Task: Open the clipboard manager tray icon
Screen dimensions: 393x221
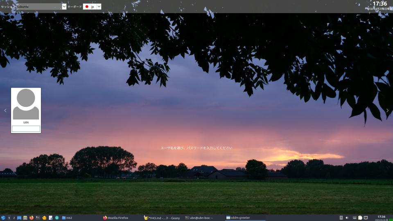Action: (x=360, y=218)
